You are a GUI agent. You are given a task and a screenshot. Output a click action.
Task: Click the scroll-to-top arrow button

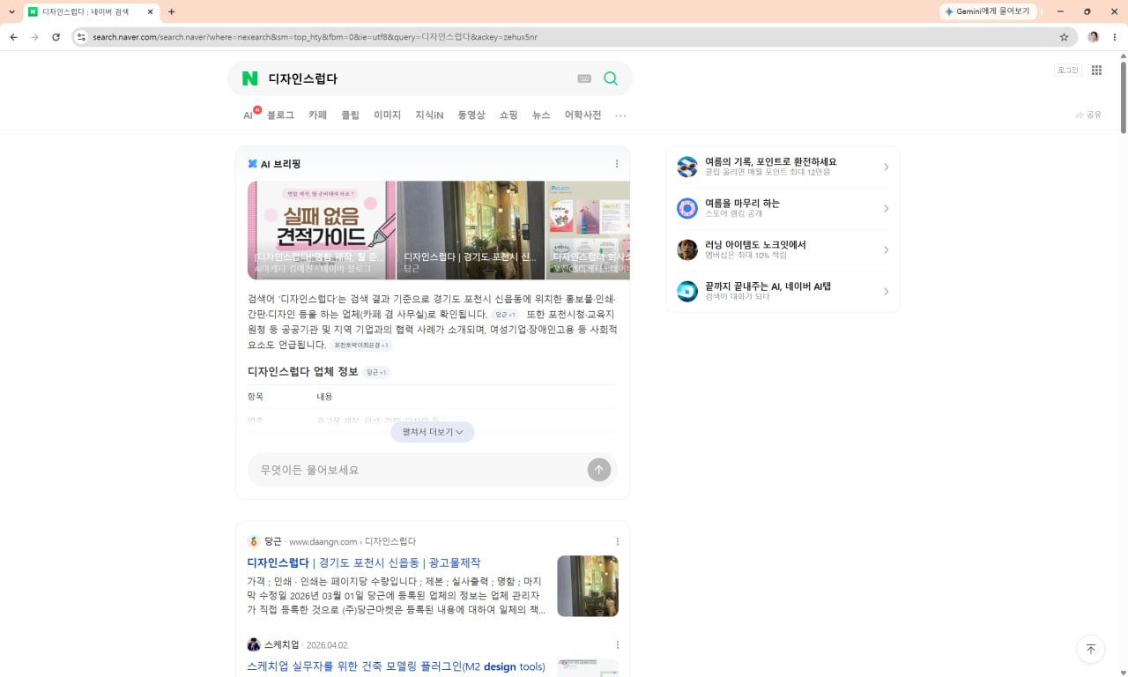[x=1090, y=649]
